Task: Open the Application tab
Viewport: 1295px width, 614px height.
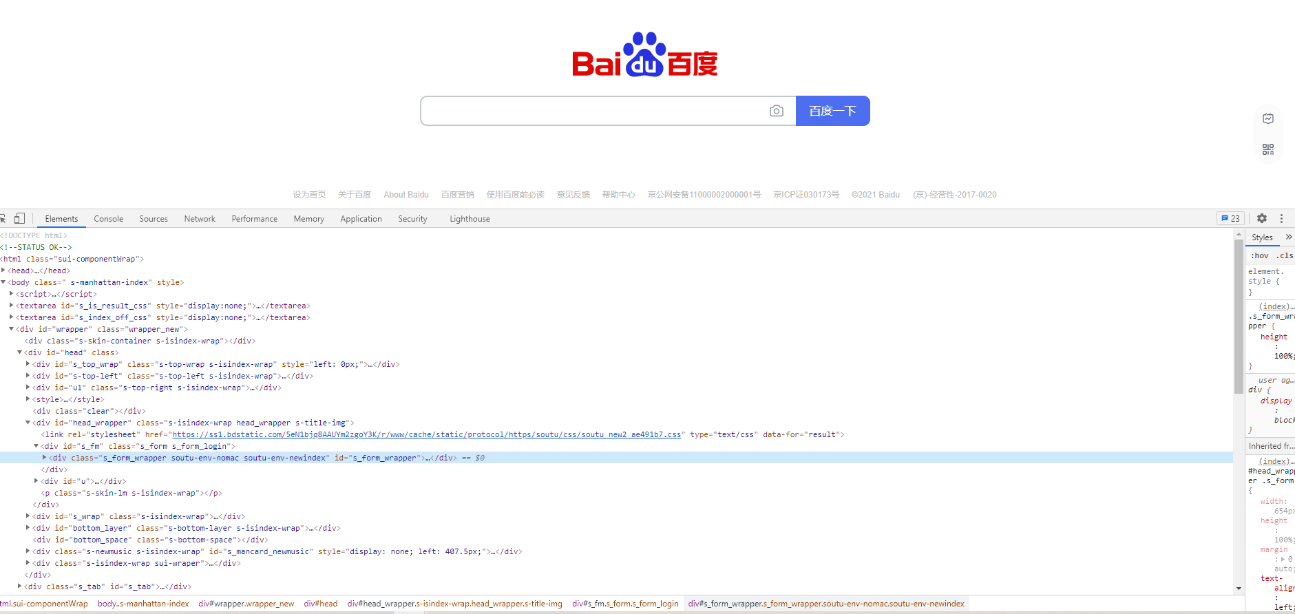Action: (361, 219)
